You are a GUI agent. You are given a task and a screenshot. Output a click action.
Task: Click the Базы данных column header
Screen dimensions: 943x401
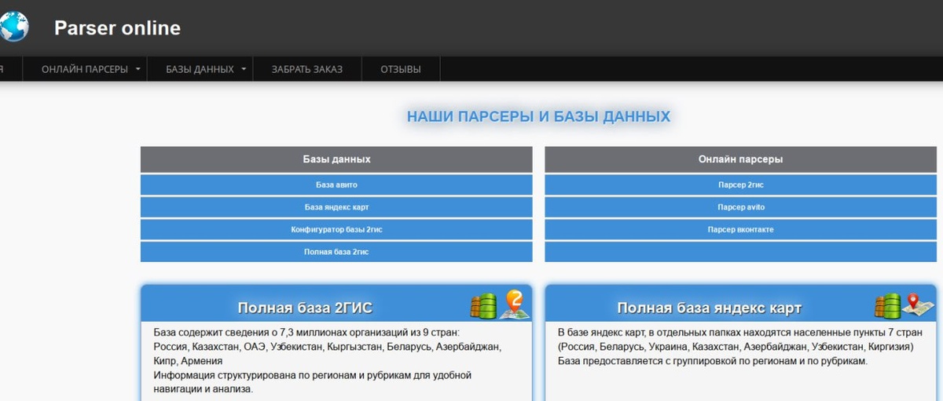click(x=336, y=159)
